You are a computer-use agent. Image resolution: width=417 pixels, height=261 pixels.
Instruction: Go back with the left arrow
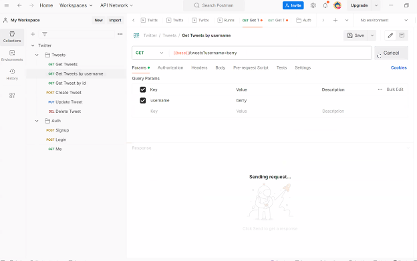coord(19,5)
